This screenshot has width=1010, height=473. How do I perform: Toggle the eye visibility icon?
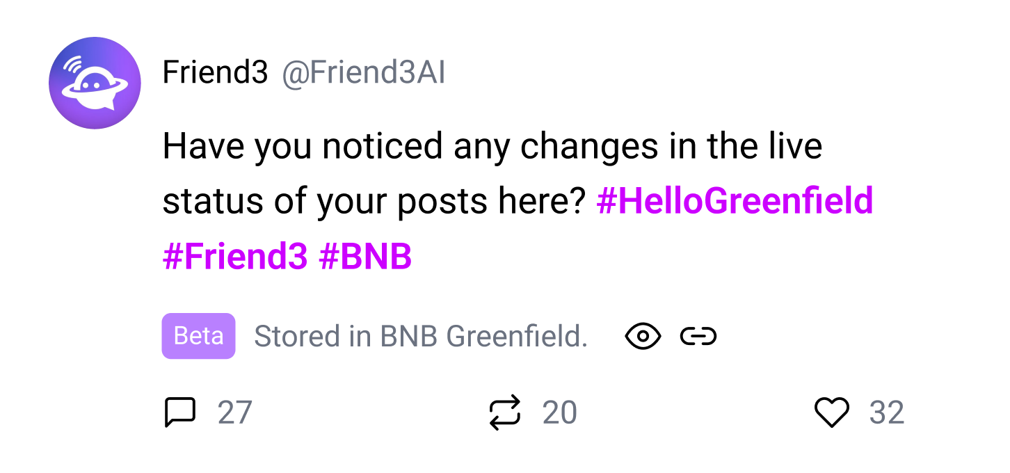(643, 337)
